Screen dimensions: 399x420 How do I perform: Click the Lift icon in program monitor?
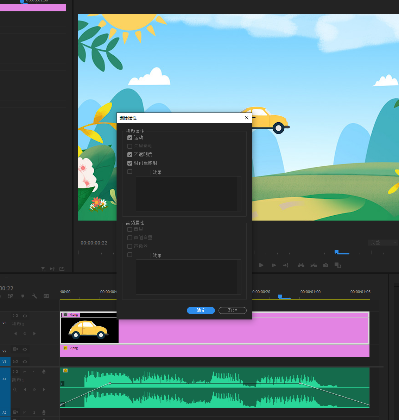point(301,265)
